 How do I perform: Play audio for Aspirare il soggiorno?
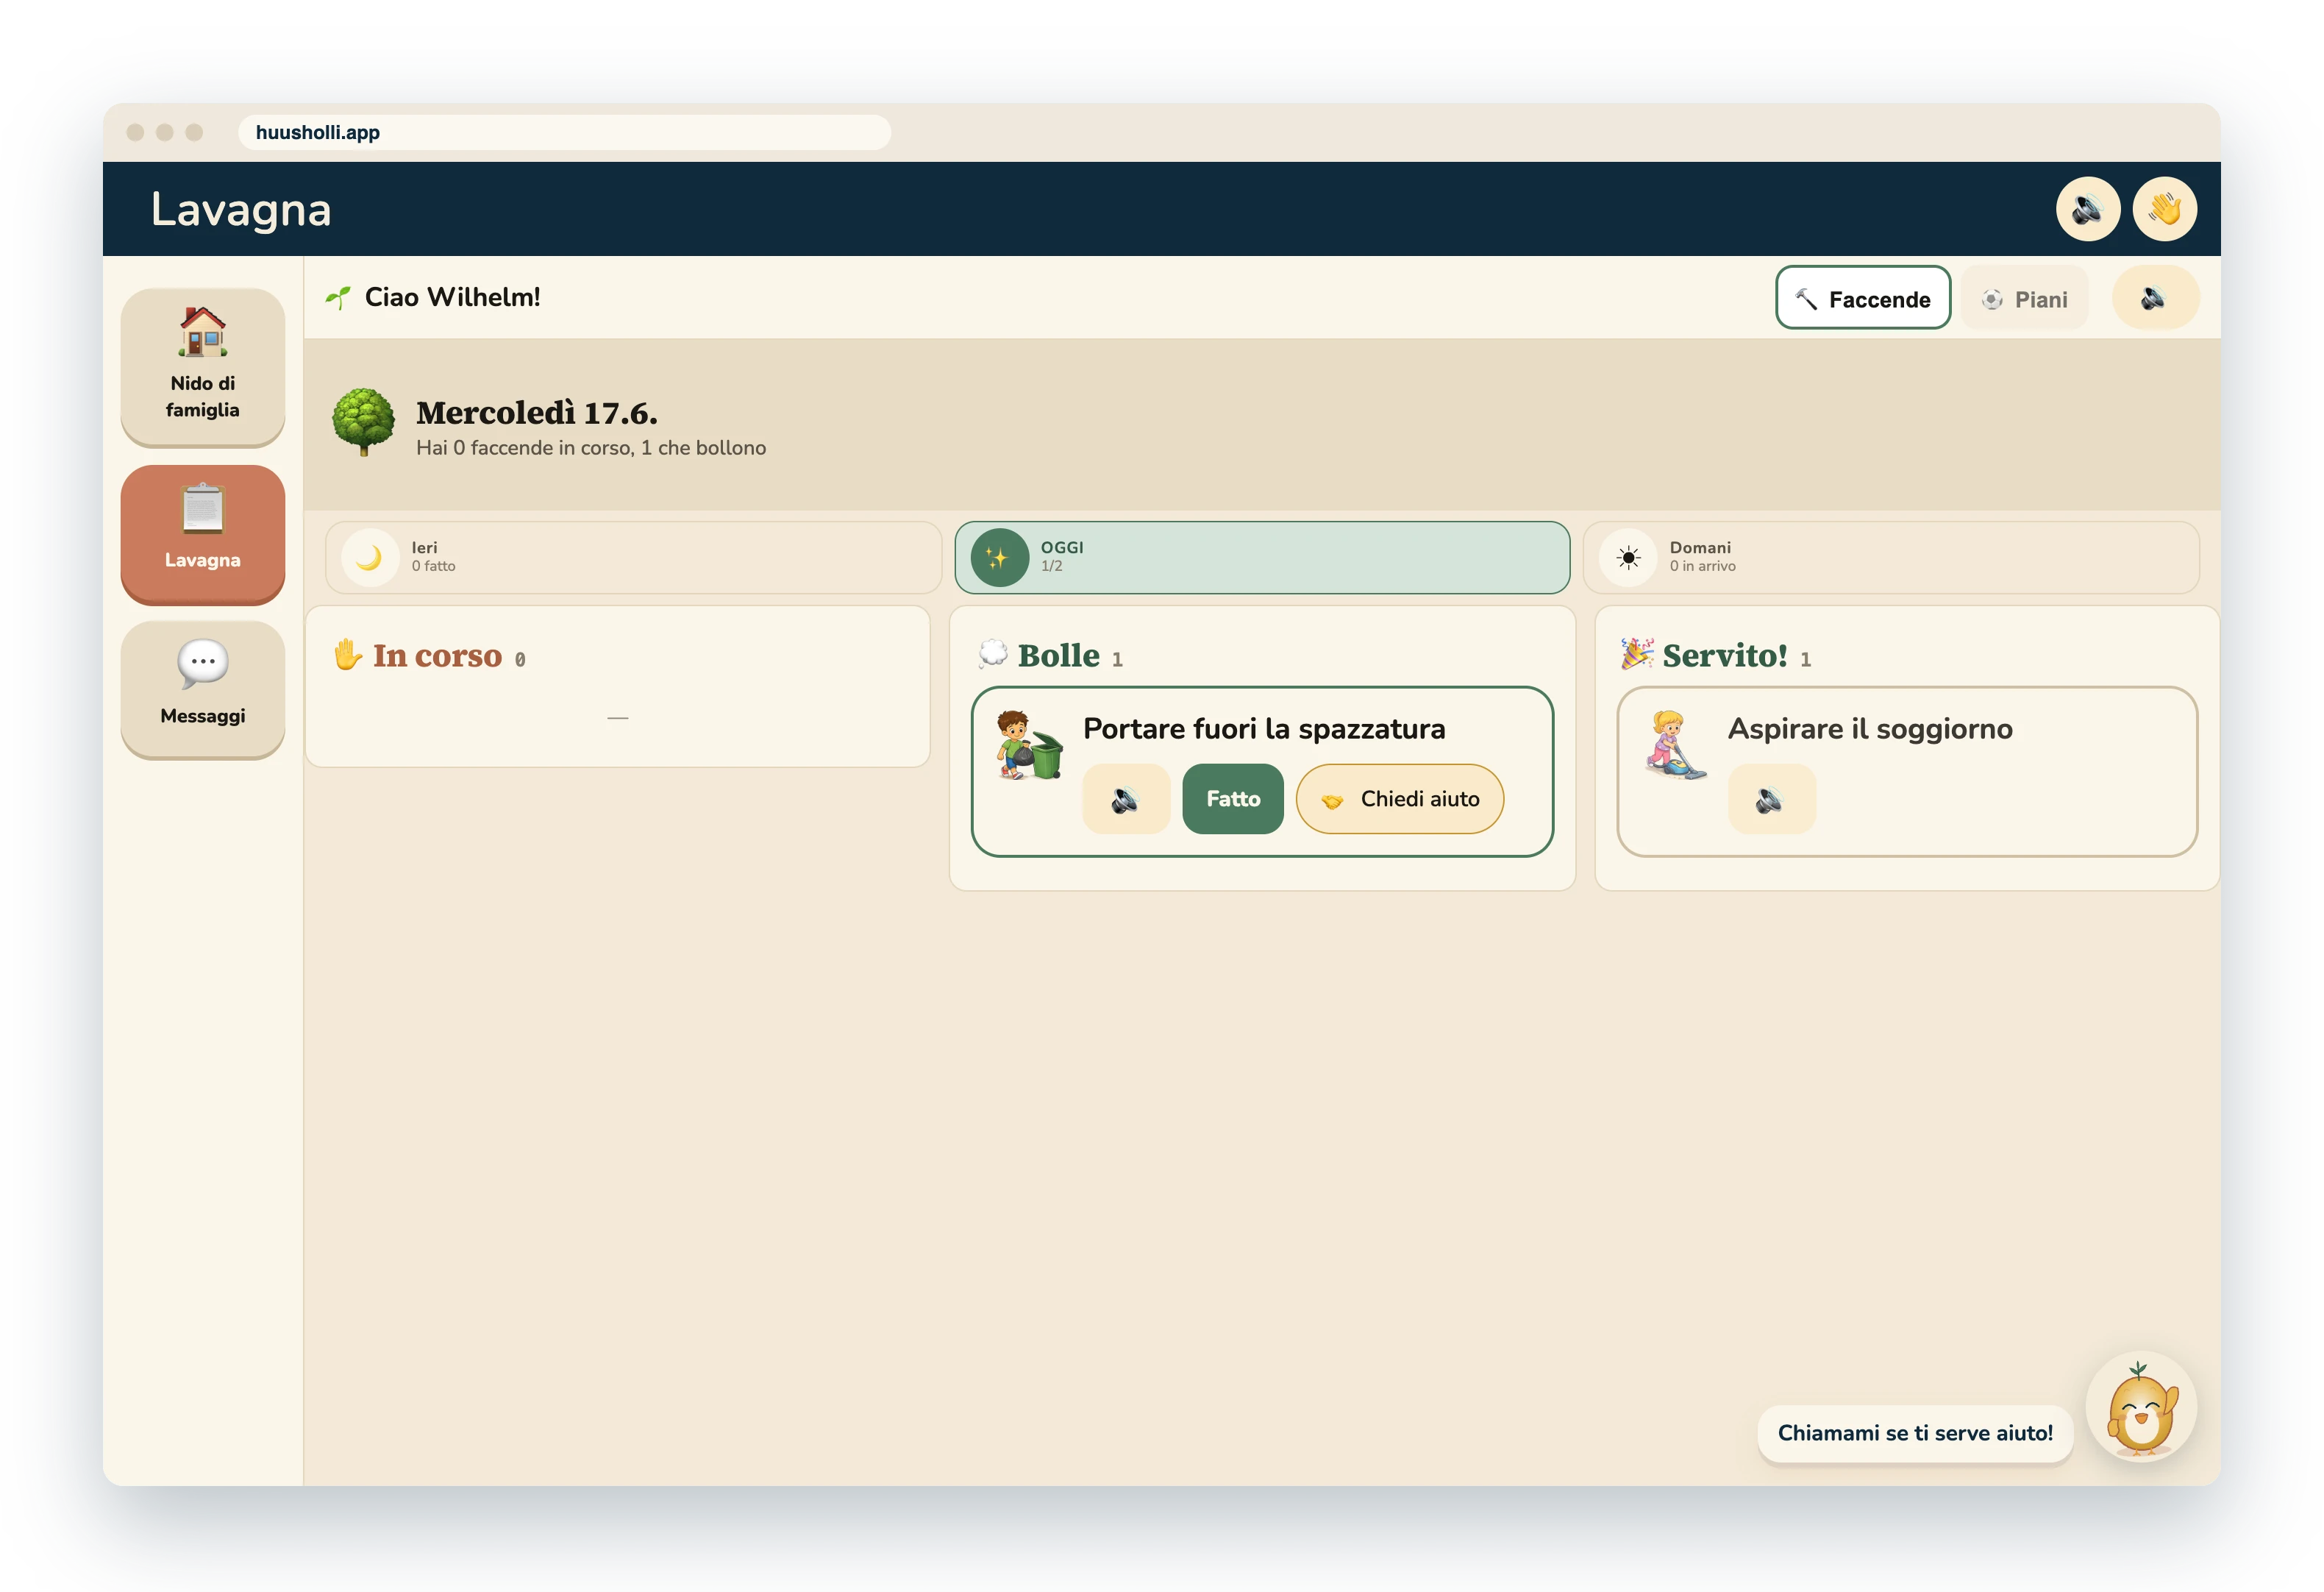pos(1771,798)
